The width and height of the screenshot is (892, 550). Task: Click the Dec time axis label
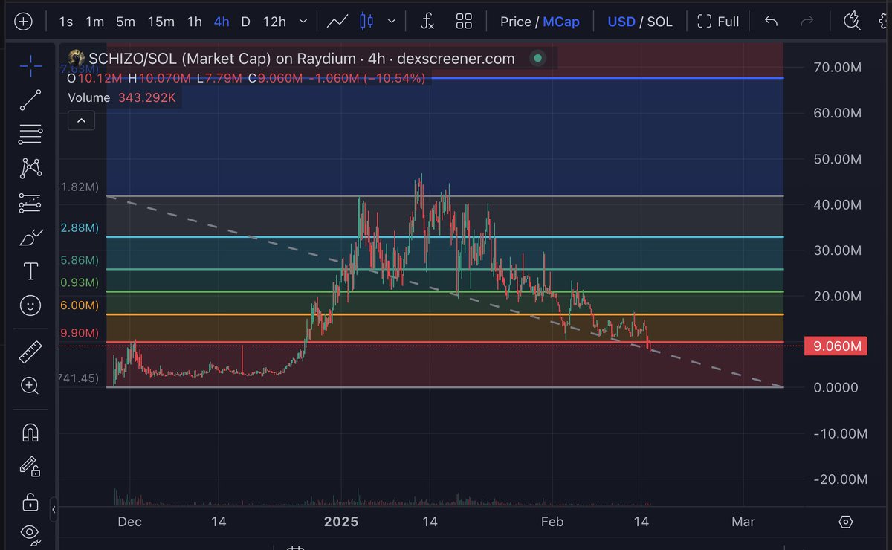click(129, 522)
